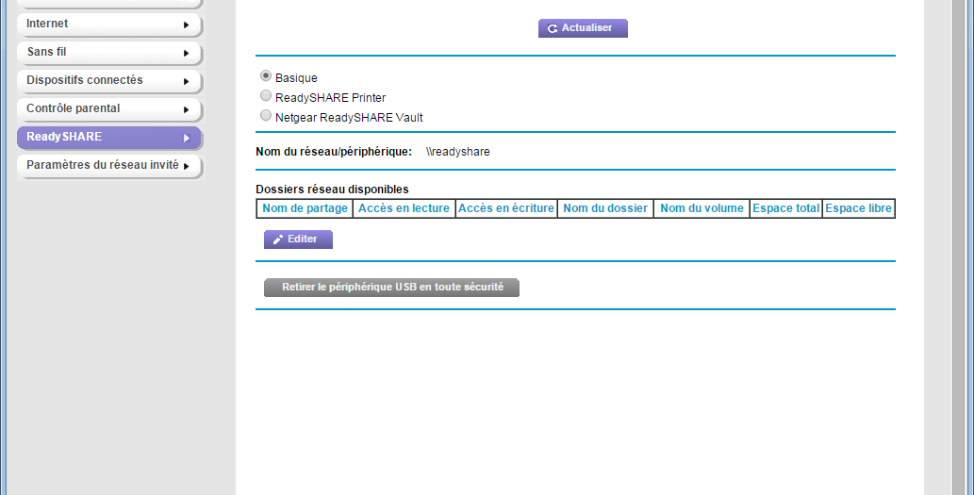Expand the Contrôle parental arrow

point(187,109)
